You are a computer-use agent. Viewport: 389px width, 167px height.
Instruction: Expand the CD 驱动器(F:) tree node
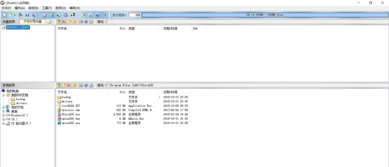pyautogui.click(x=3, y=123)
